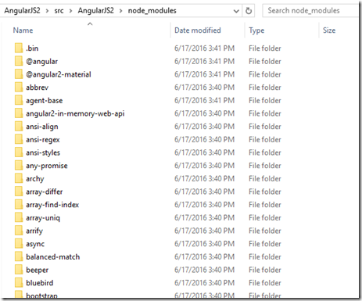Click the date modified of agent-base
The height and width of the screenshot is (301, 362).
[x=204, y=100]
